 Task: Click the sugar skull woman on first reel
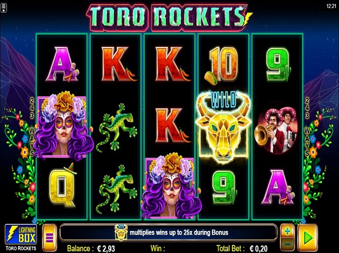(x=63, y=126)
